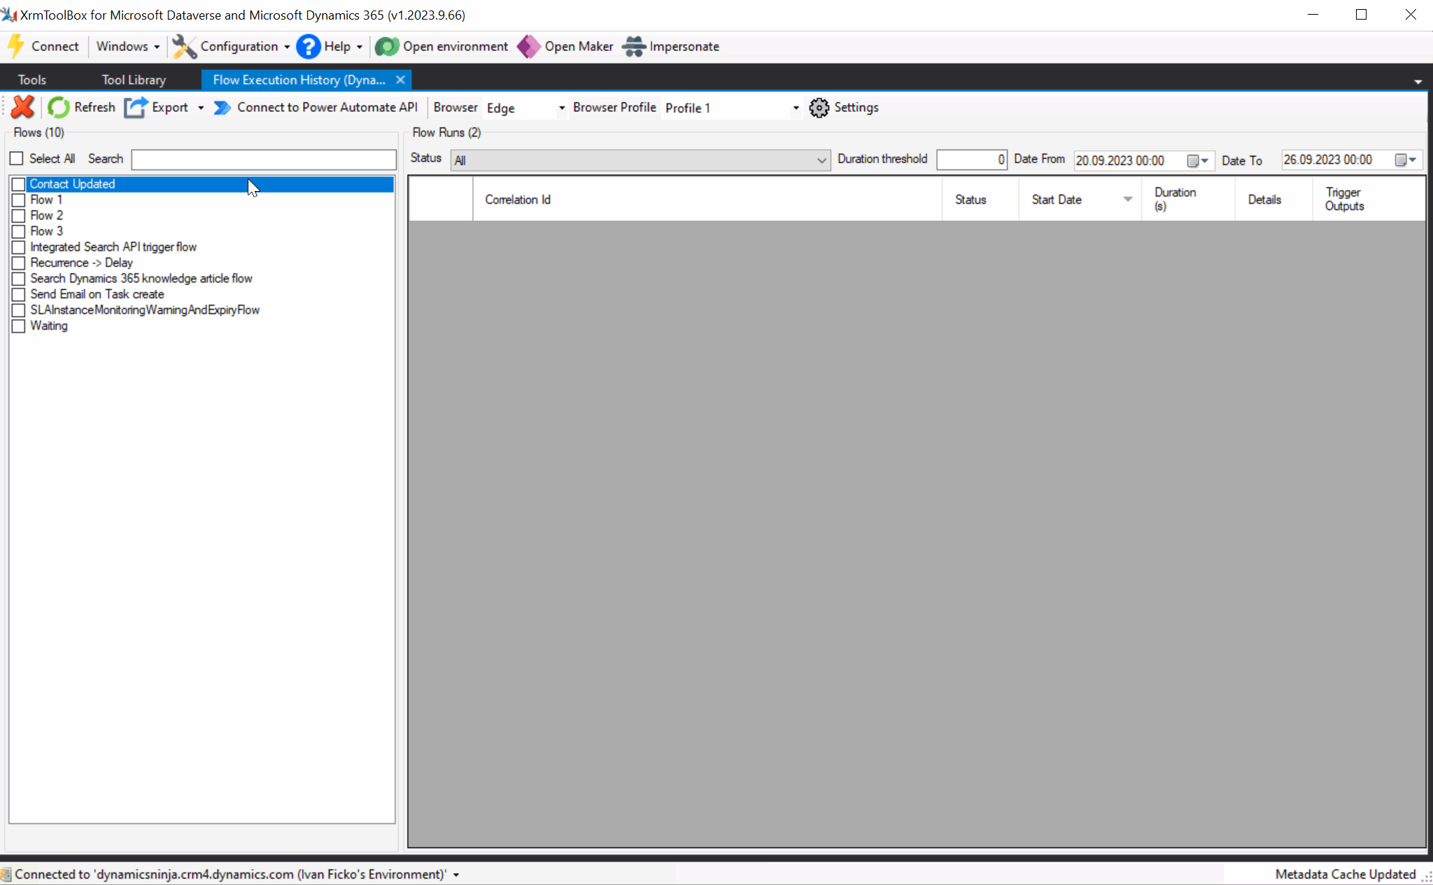Image resolution: width=1433 pixels, height=885 pixels.
Task: Switch to the Tool Library tab
Action: point(133,80)
